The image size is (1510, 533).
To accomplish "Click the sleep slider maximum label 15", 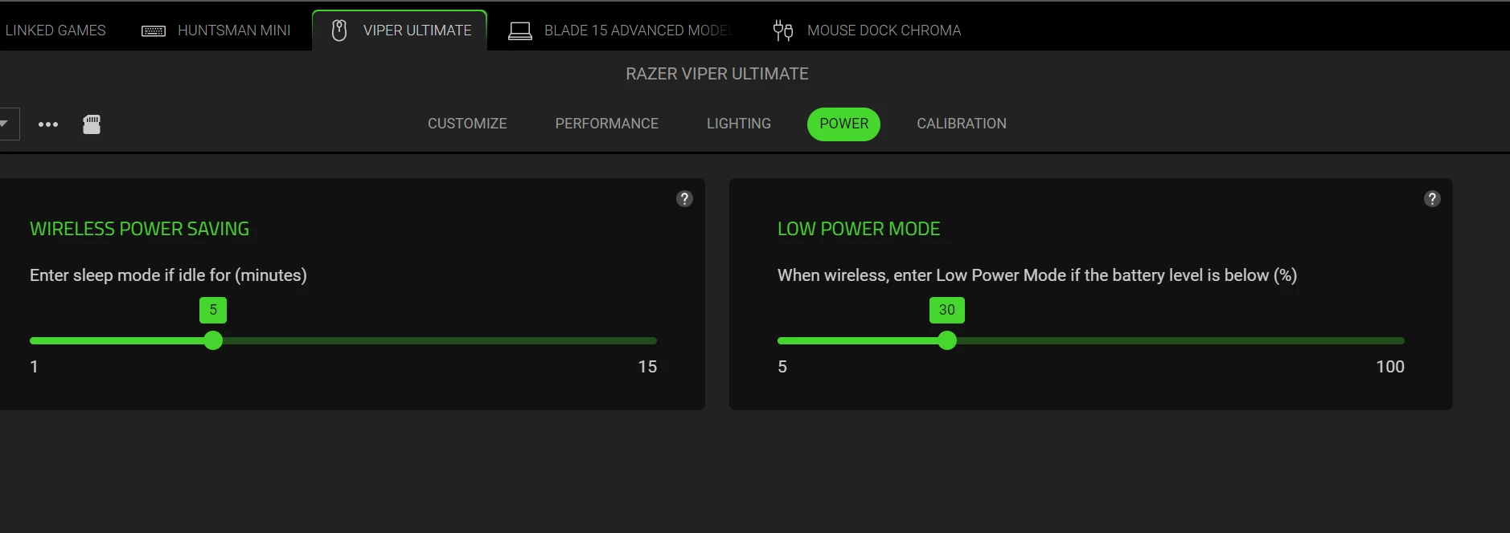I will [647, 367].
